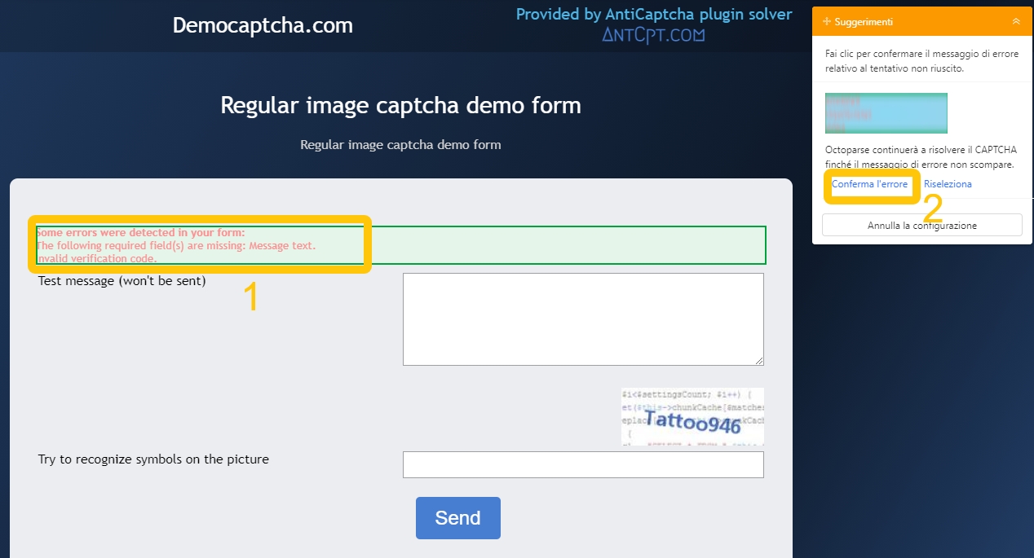Click inside the Test message textarea

[583, 319]
